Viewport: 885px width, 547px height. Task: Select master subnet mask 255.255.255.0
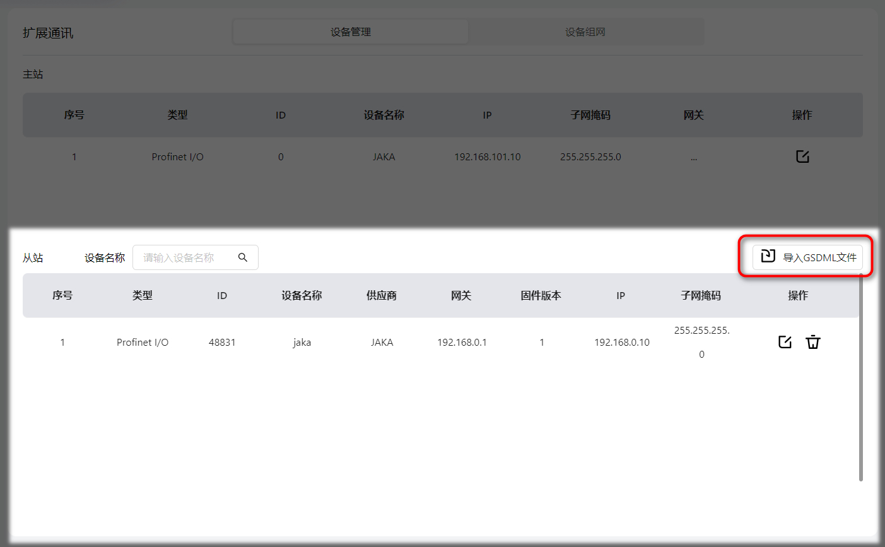coord(590,157)
